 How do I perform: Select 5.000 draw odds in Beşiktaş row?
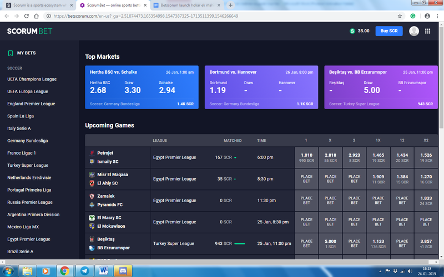[330, 244]
